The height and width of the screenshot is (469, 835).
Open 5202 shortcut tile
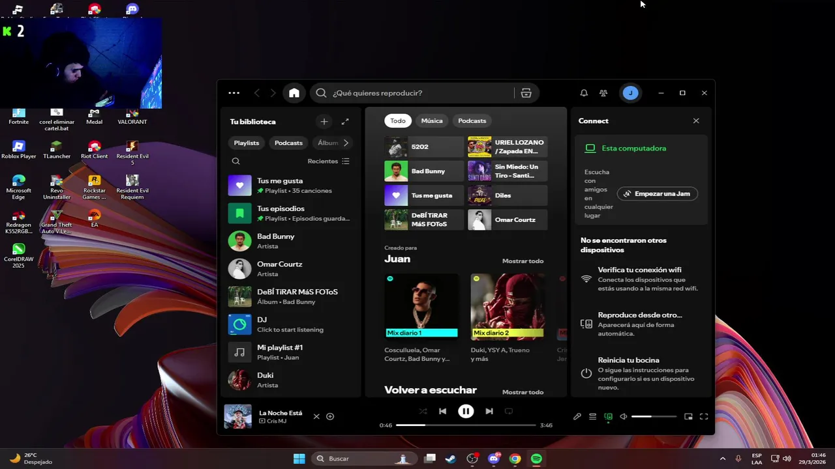click(x=424, y=147)
